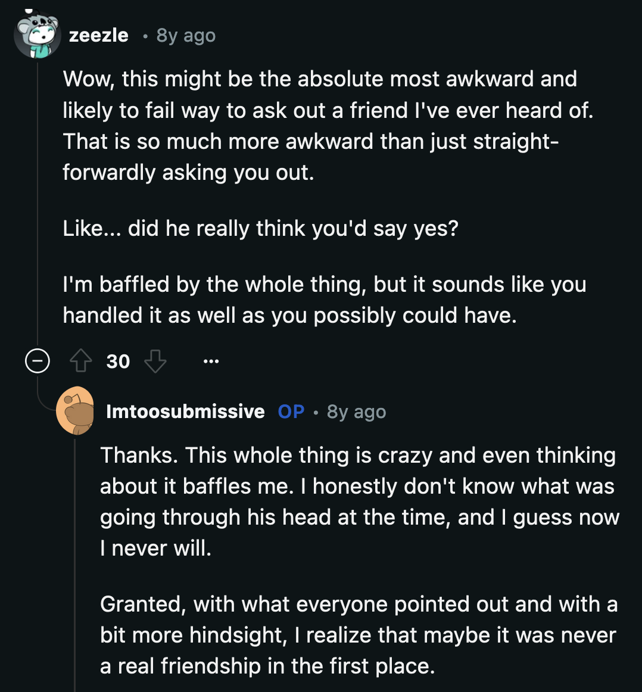
Task: Click Imtoosubmissive's avatar
Action: pyautogui.click(x=76, y=412)
